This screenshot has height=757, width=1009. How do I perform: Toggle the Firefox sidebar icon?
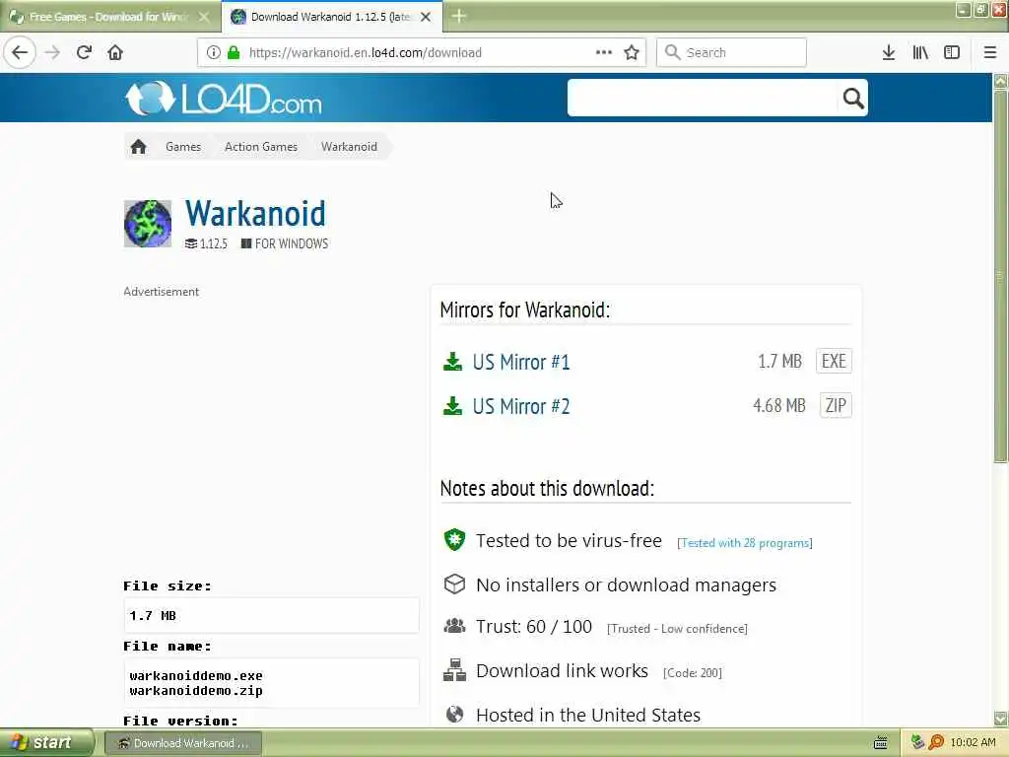(952, 52)
